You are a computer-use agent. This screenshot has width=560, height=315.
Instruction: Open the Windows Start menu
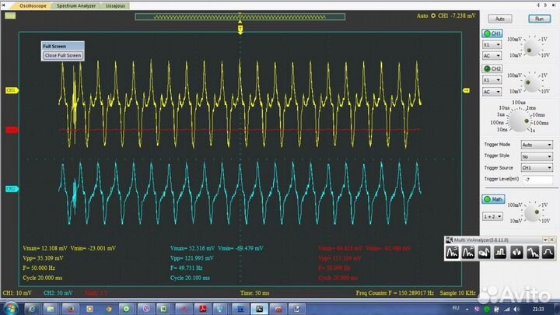click(x=9, y=309)
